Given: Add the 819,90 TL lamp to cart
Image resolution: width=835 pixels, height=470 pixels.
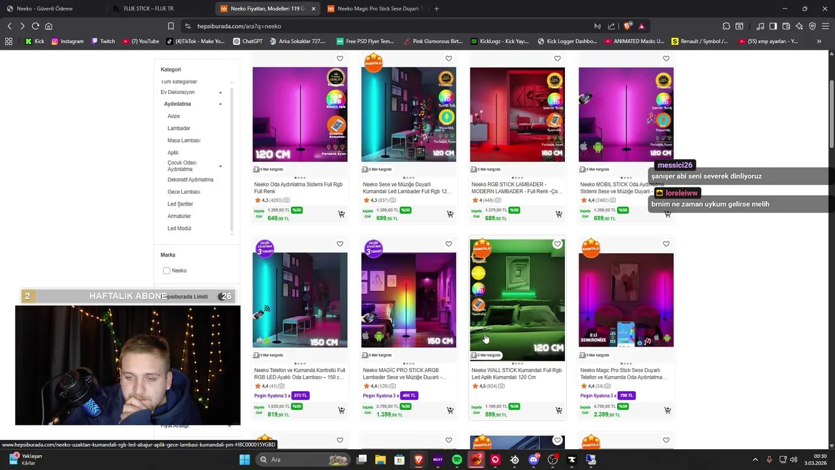Looking at the screenshot, I should click(341, 411).
